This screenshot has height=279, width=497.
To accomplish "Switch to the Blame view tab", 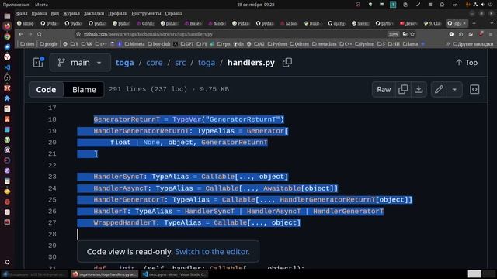I will coord(84,90).
